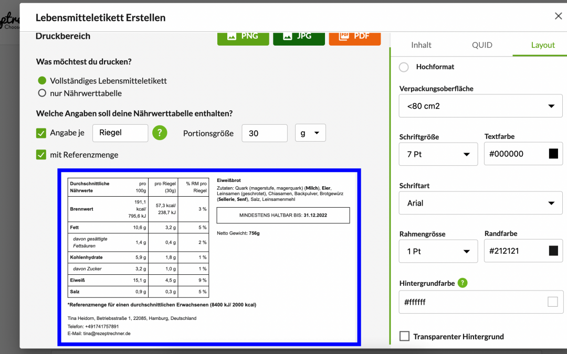Open Schriftgröße 7 Pt dropdown
The width and height of the screenshot is (567, 354).
pos(438,154)
